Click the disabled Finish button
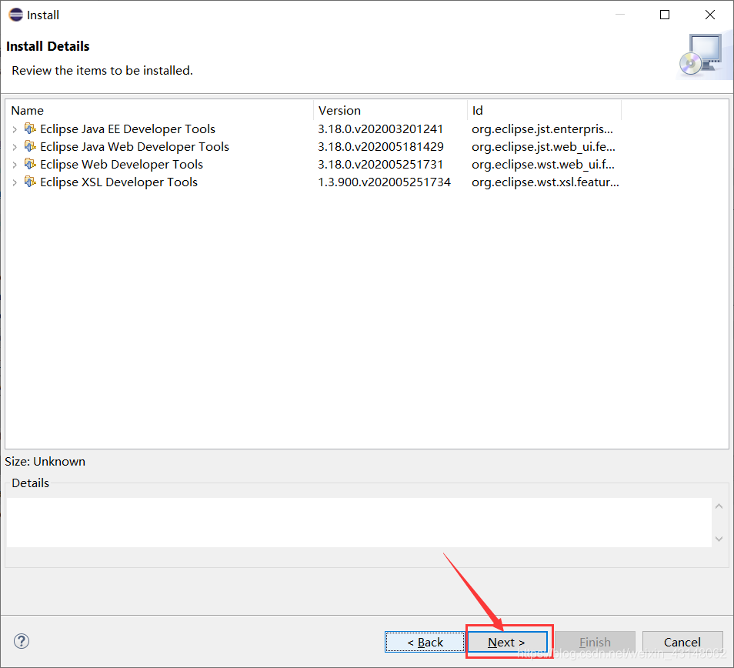 pyautogui.click(x=595, y=642)
